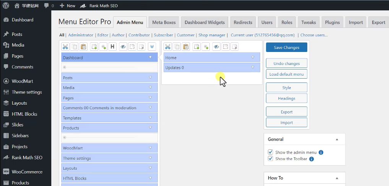This screenshot has width=389, height=186.
Task: Switch to Dashboard Widgets tab
Action: tap(205, 22)
